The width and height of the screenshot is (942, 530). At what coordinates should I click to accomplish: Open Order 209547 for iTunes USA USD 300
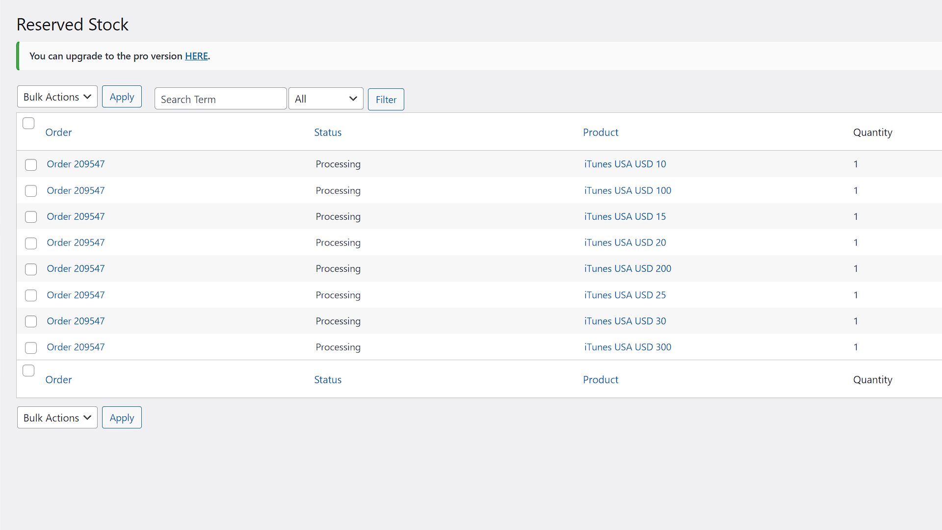76,347
